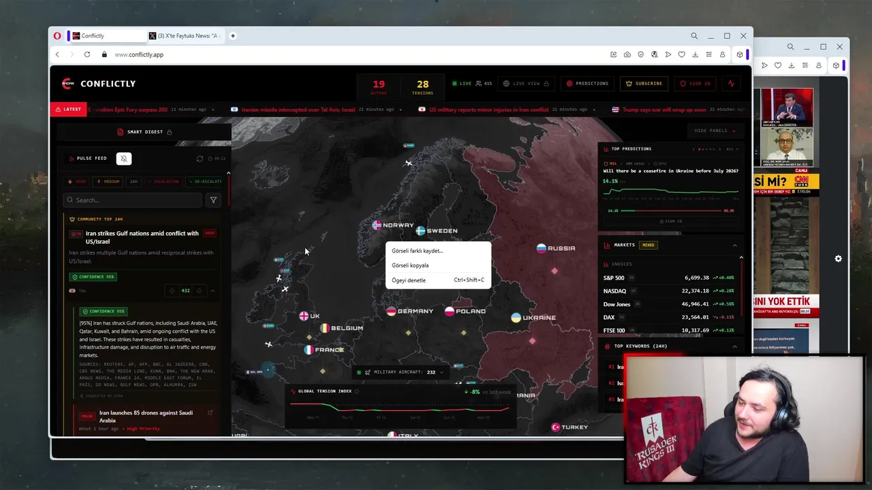872x490 pixels.
Task: Open the Iran launches 85 drones story link icon
Action: [210, 412]
